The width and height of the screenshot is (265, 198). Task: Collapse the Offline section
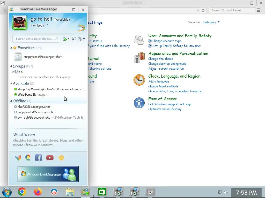coord(11,101)
